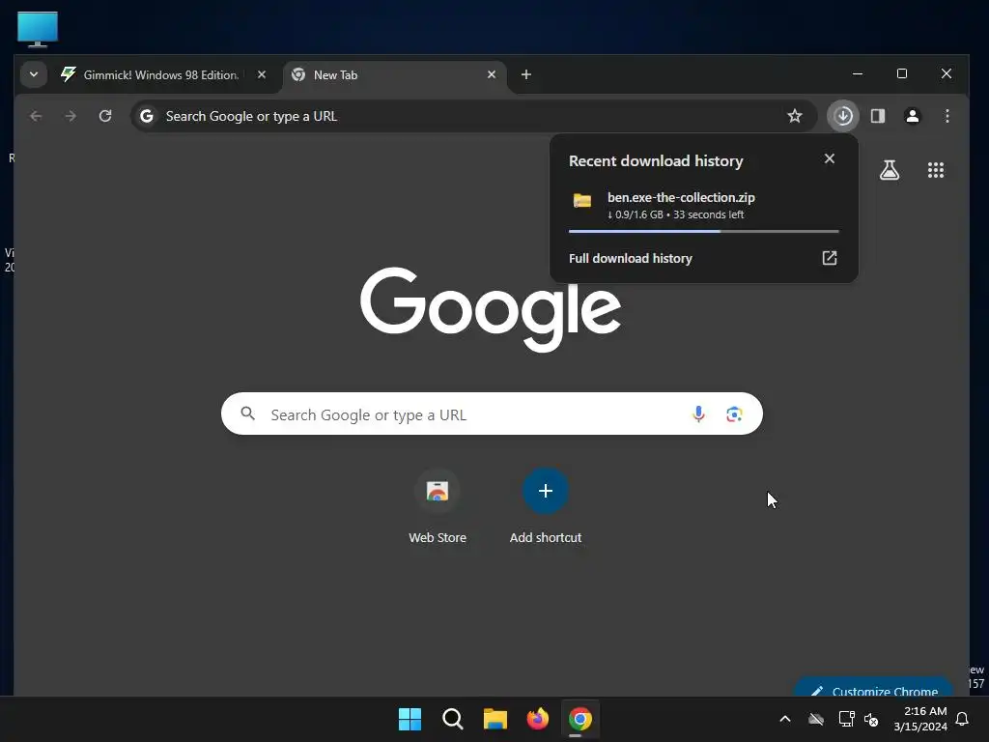Open a new tab with plus button
This screenshot has height=742, width=989.
[526, 75]
